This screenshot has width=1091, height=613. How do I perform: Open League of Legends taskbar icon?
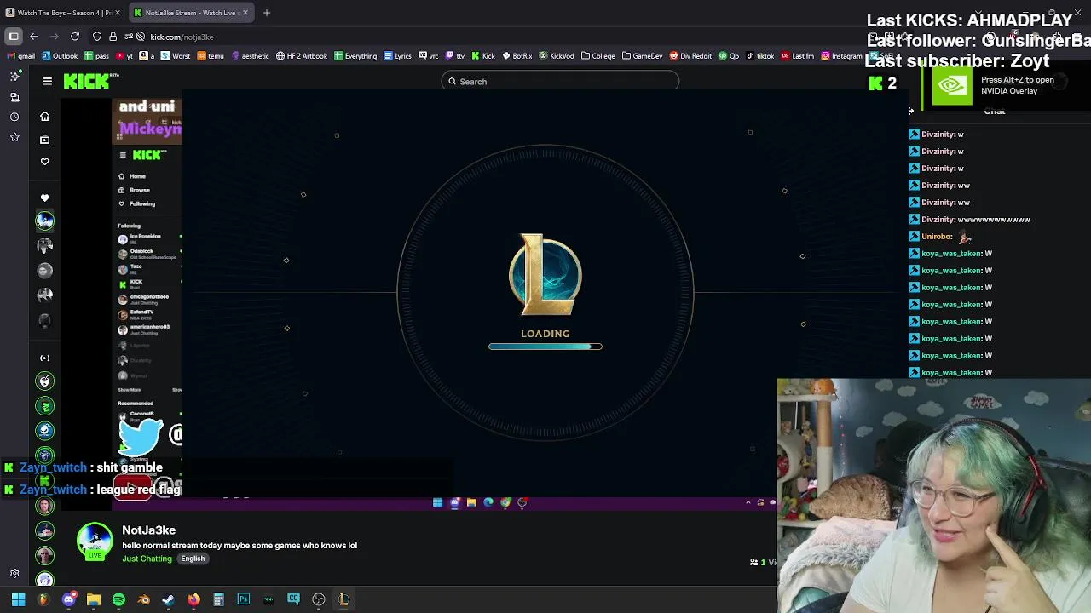(343, 599)
